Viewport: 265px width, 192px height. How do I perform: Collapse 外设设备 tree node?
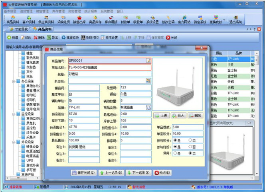[13, 142]
